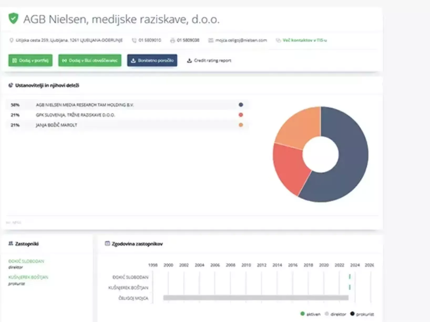The width and height of the screenshot is (430, 322).
Task: Click the people icon next to Zastopniki
Action: pos(11,244)
